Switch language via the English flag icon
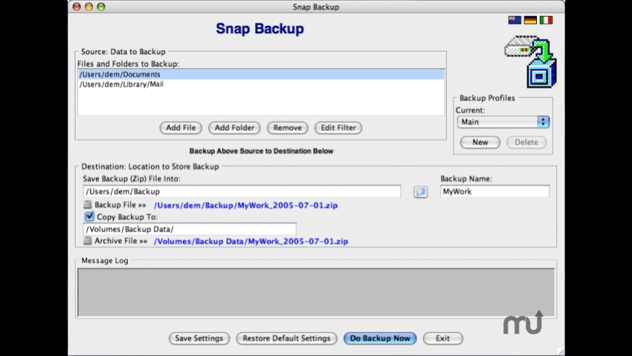 pos(514,20)
